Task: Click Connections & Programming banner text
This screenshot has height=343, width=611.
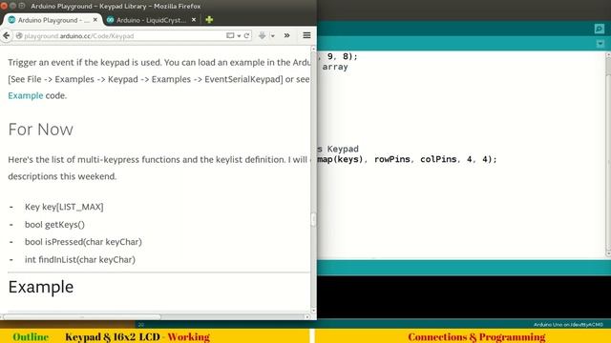Action: (x=476, y=336)
